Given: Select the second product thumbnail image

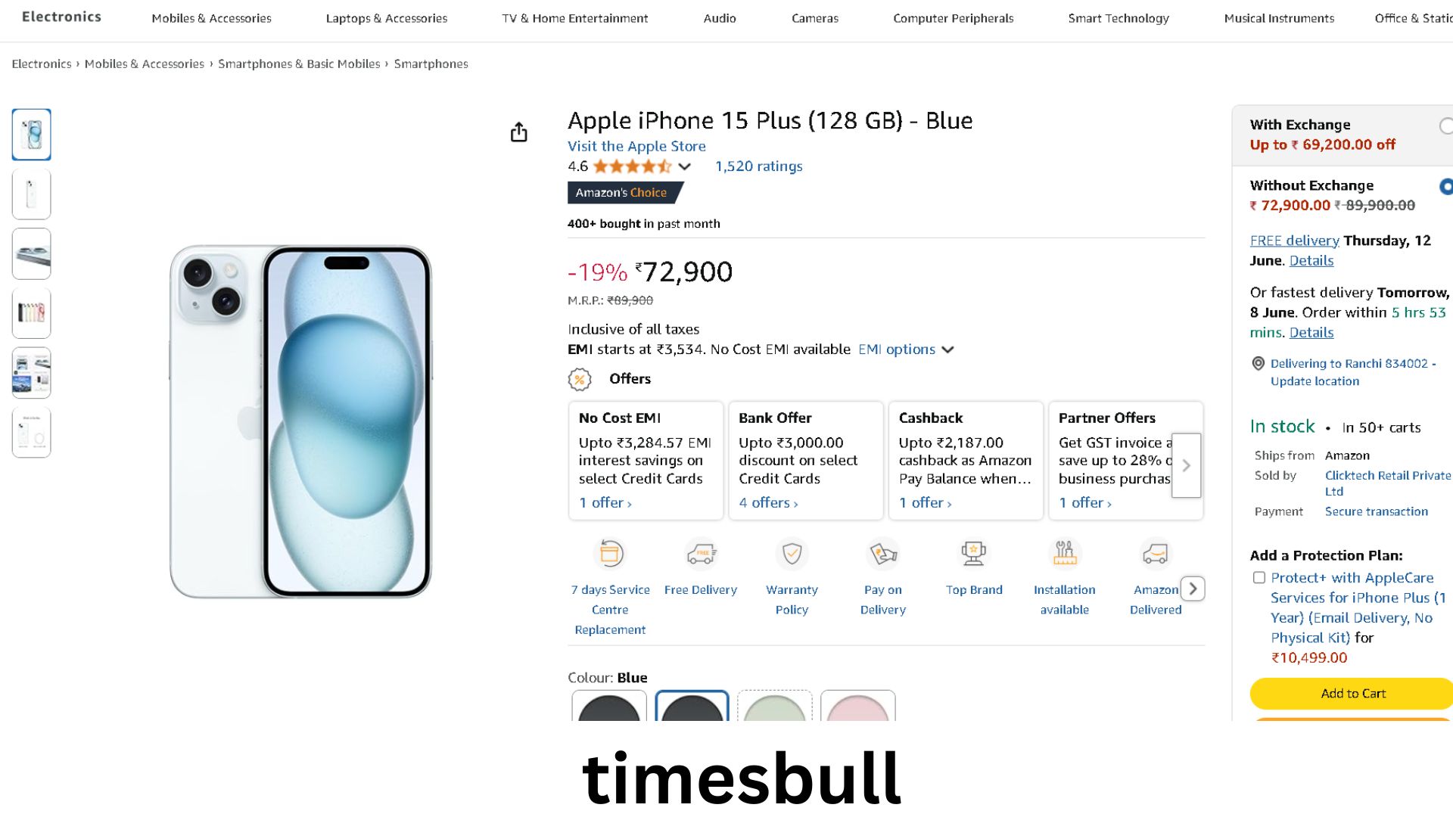Looking at the screenshot, I should (32, 194).
